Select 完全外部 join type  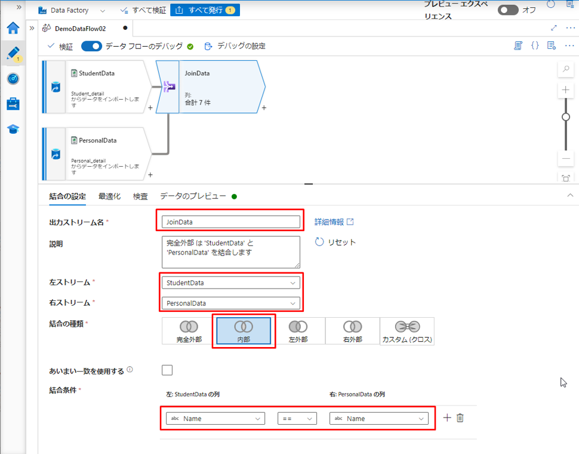[189, 332]
